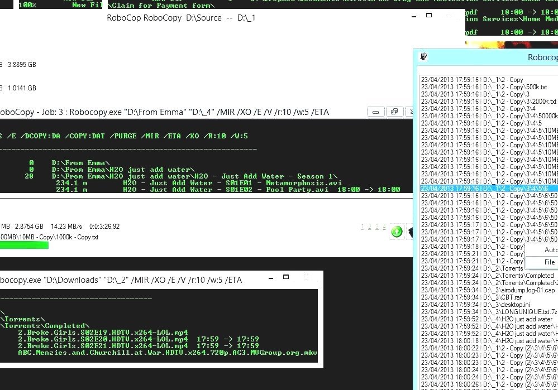Image resolution: width=558 pixels, height=390 pixels.
Task: Click the green go-arrow icon near the pagination
Action: pos(397,231)
